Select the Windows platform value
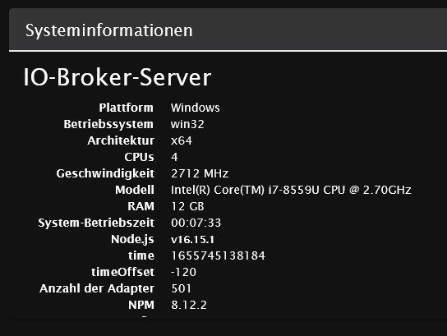447x336 pixels. coord(196,108)
